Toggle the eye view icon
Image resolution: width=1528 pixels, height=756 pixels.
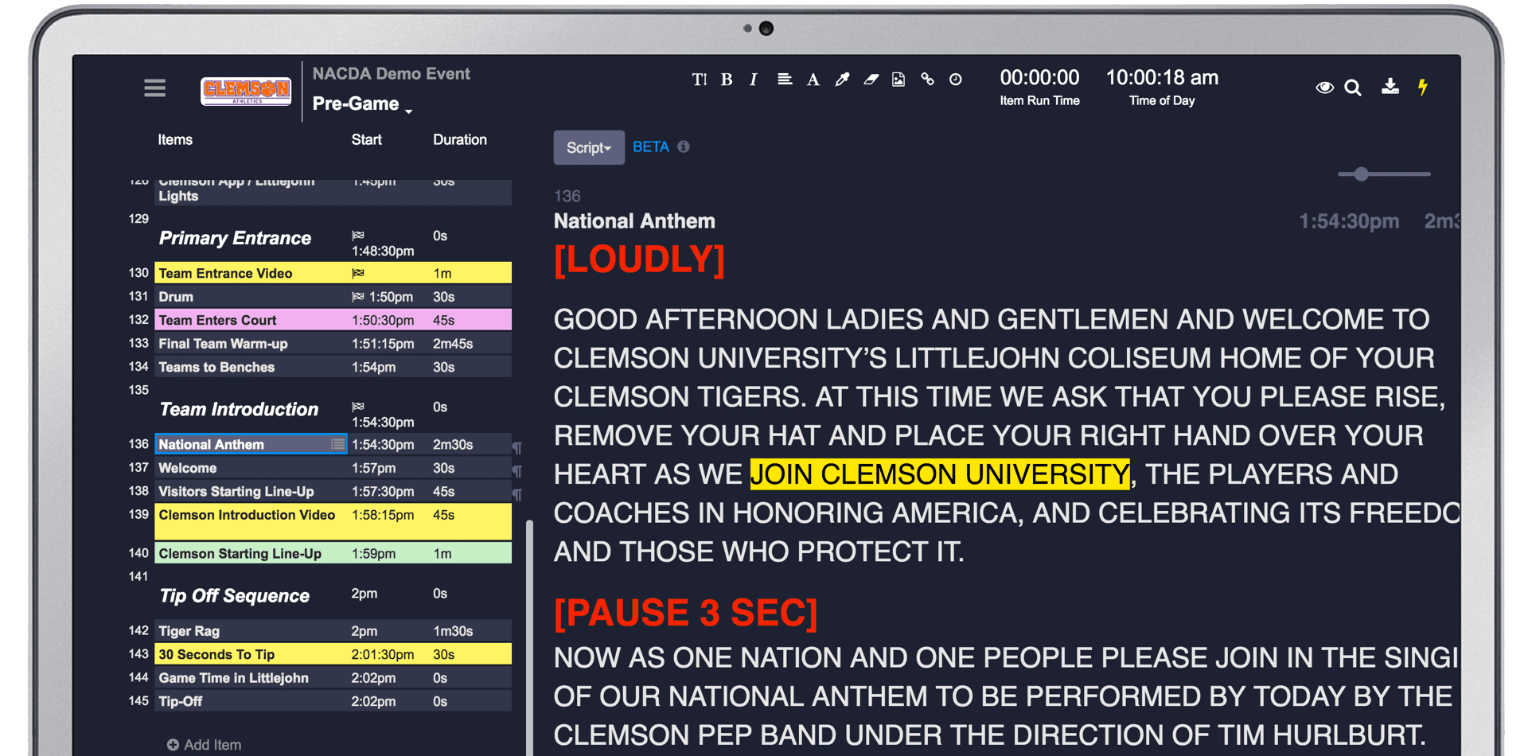point(1324,88)
